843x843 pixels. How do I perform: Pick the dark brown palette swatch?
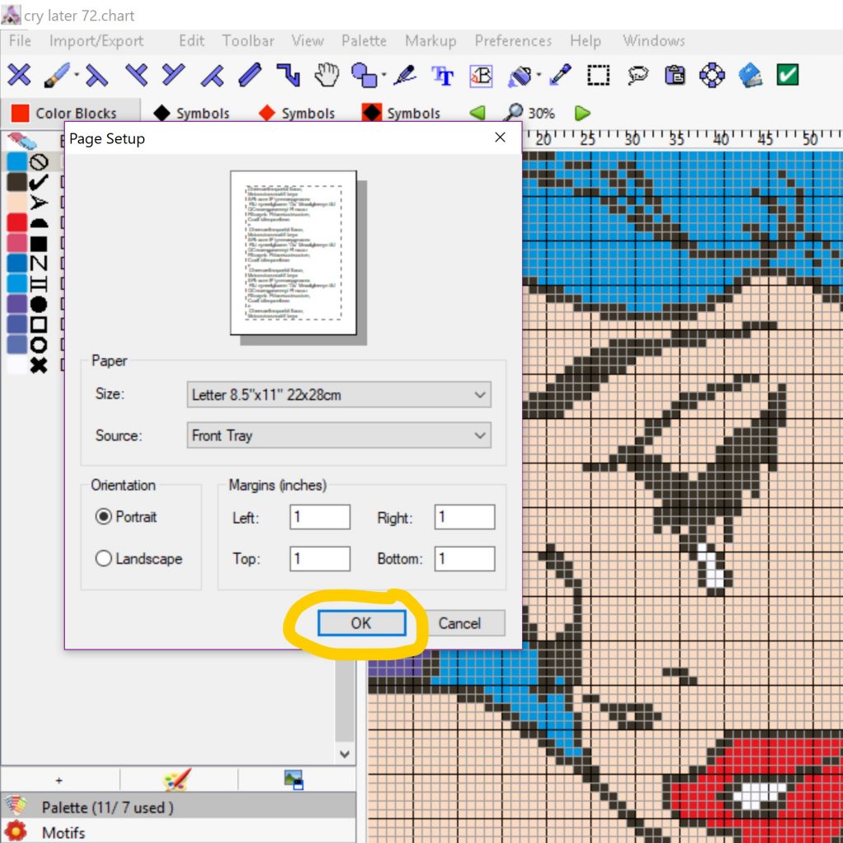(x=17, y=182)
